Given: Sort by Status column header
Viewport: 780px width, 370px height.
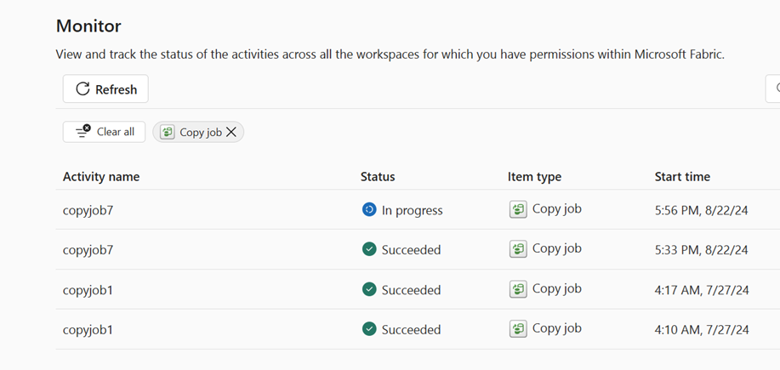Looking at the screenshot, I should pos(378,177).
